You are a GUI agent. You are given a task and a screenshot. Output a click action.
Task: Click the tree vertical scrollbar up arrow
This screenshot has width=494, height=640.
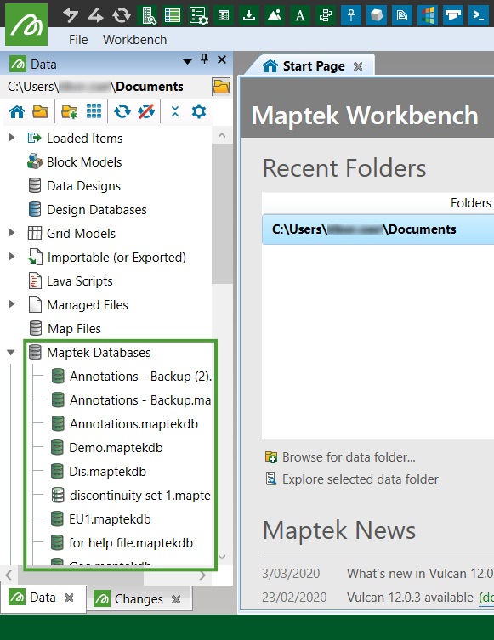coord(222,135)
